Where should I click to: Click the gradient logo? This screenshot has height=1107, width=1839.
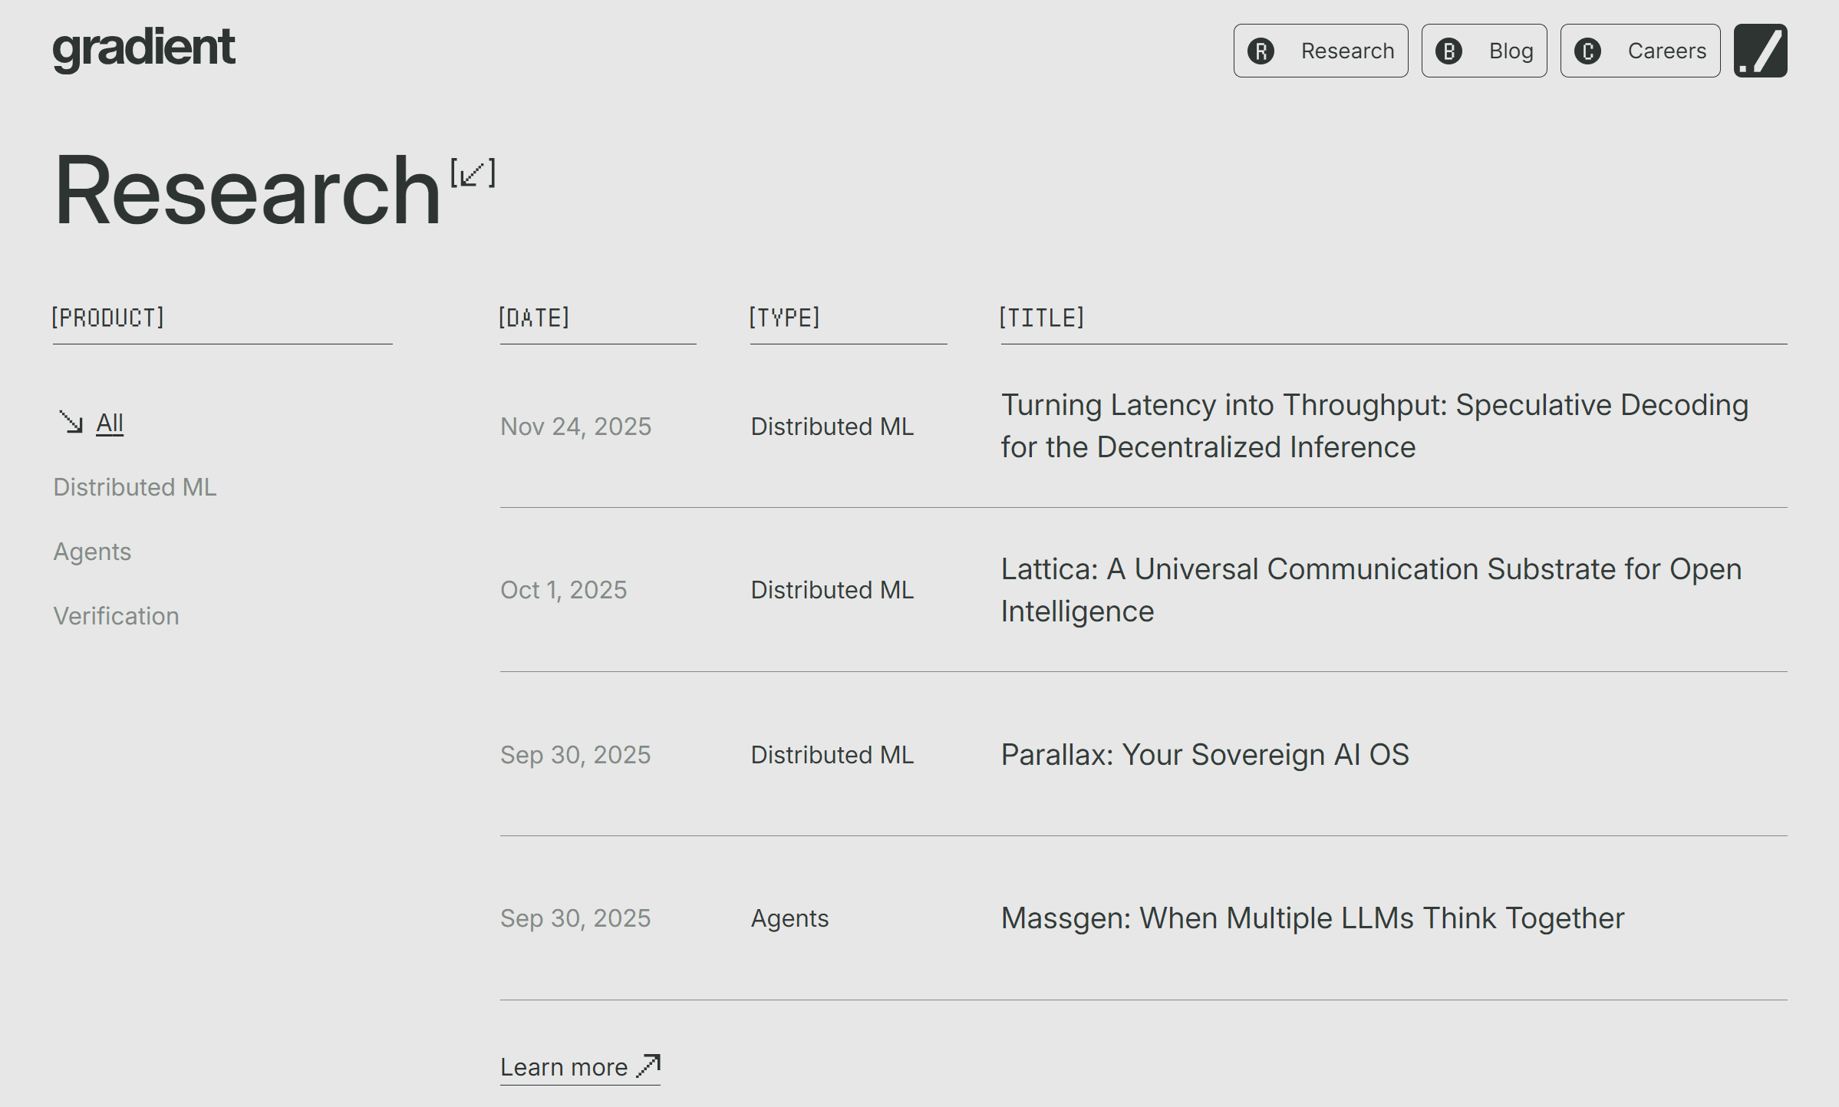pos(143,48)
